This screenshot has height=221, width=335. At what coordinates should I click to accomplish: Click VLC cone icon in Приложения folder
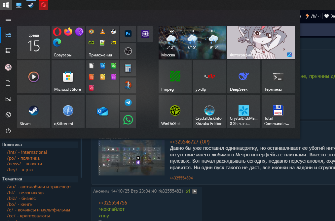click(102, 32)
